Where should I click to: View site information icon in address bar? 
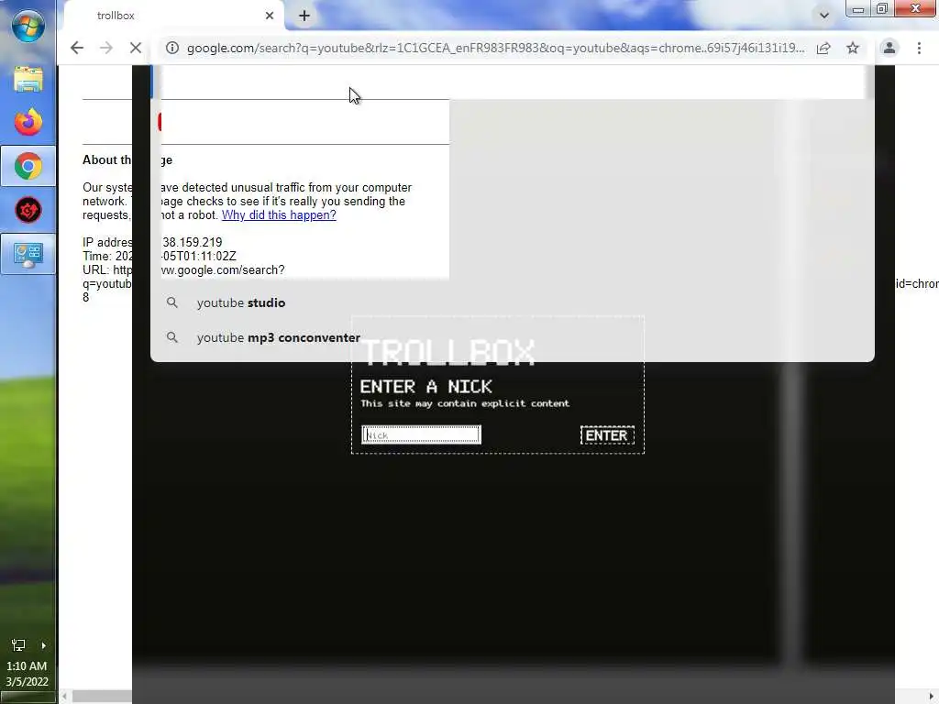[172, 48]
